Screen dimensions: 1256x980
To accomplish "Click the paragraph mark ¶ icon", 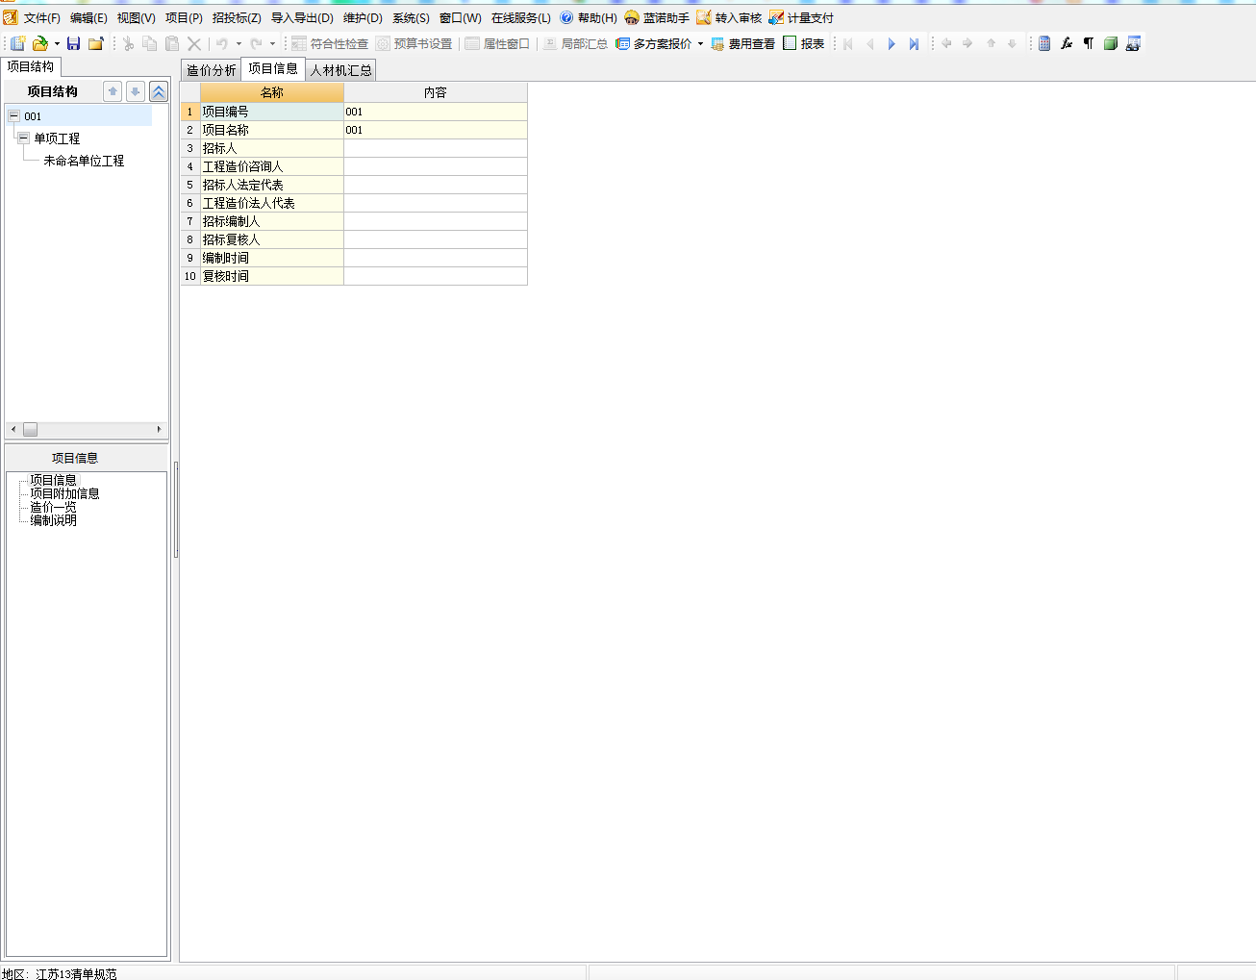I will (x=1089, y=43).
